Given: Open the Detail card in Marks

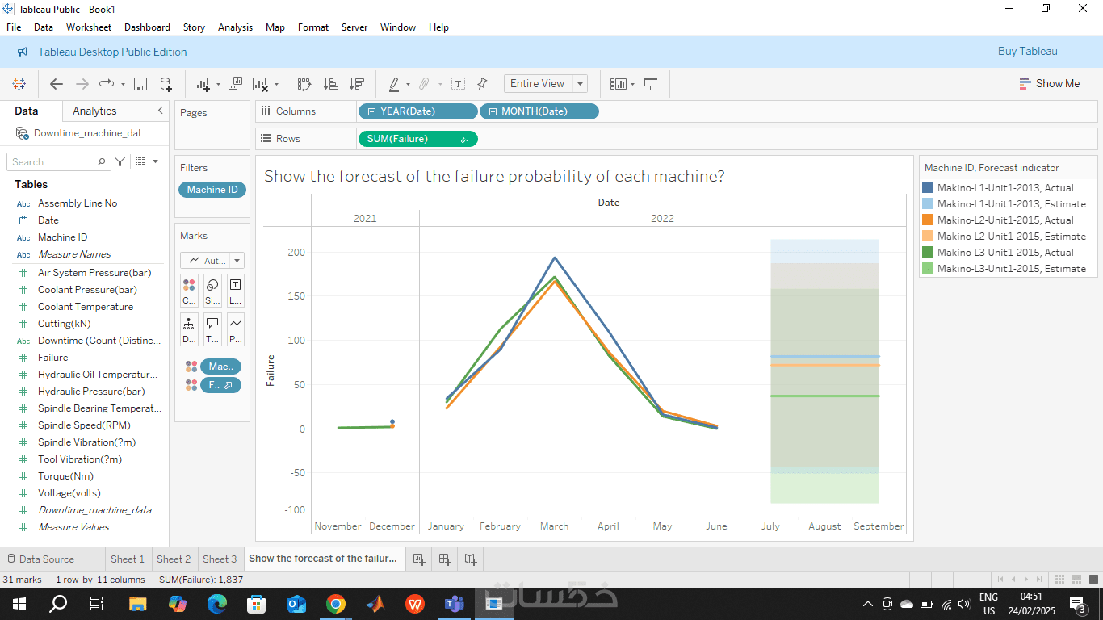Looking at the screenshot, I should (x=189, y=330).
